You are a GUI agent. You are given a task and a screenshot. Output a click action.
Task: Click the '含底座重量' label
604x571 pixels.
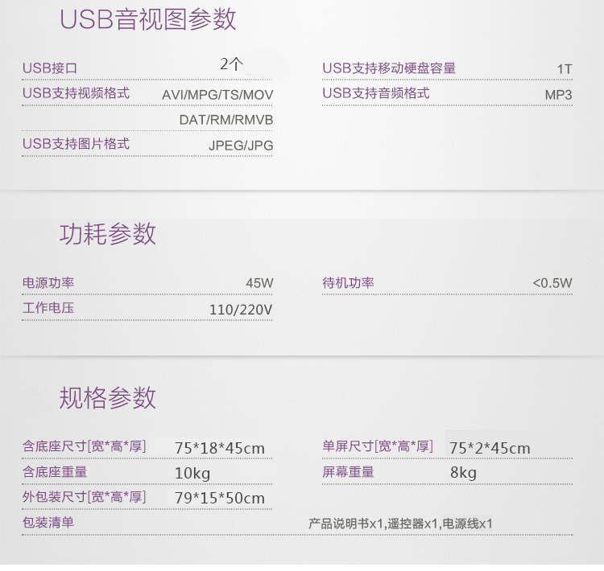click(55, 472)
